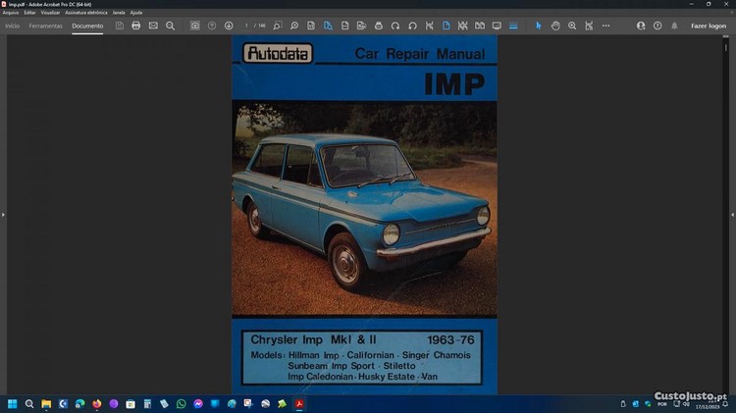Click the Fazer logon button
The image size is (736, 413).
coord(708,26)
